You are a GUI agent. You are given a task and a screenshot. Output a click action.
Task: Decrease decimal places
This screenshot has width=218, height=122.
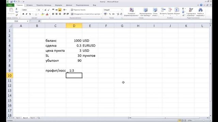tap(121, 14)
